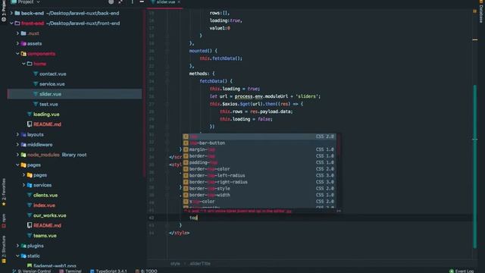The width and height of the screenshot is (485, 273).
Task: Click the markdown icon beside components README.md
Action: [30, 124]
